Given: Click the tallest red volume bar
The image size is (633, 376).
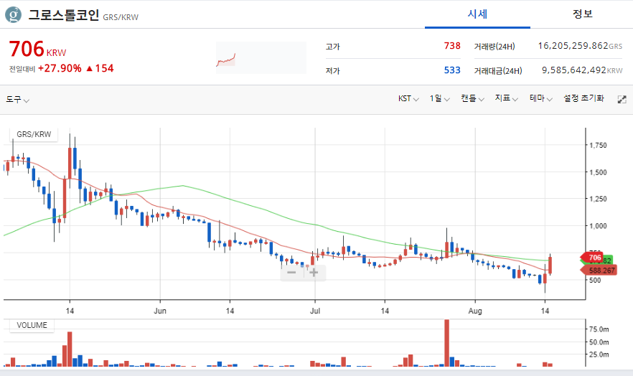Looking at the screenshot, I should [x=446, y=343].
